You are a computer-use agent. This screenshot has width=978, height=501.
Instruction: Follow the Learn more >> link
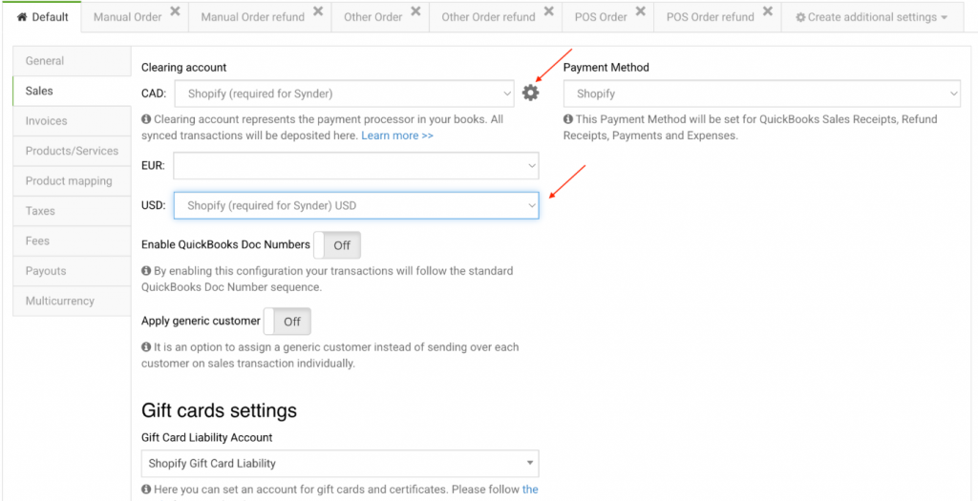(397, 135)
